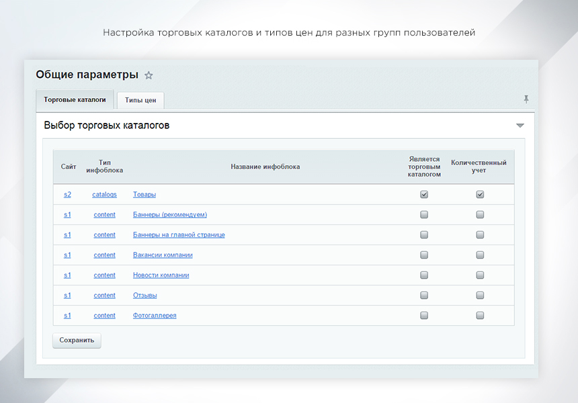Click the star to favorite this page

click(x=149, y=75)
